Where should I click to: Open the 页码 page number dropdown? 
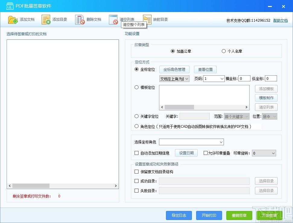(x=214, y=79)
